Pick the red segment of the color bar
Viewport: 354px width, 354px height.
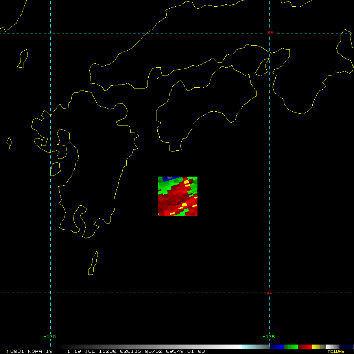pos(305,347)
